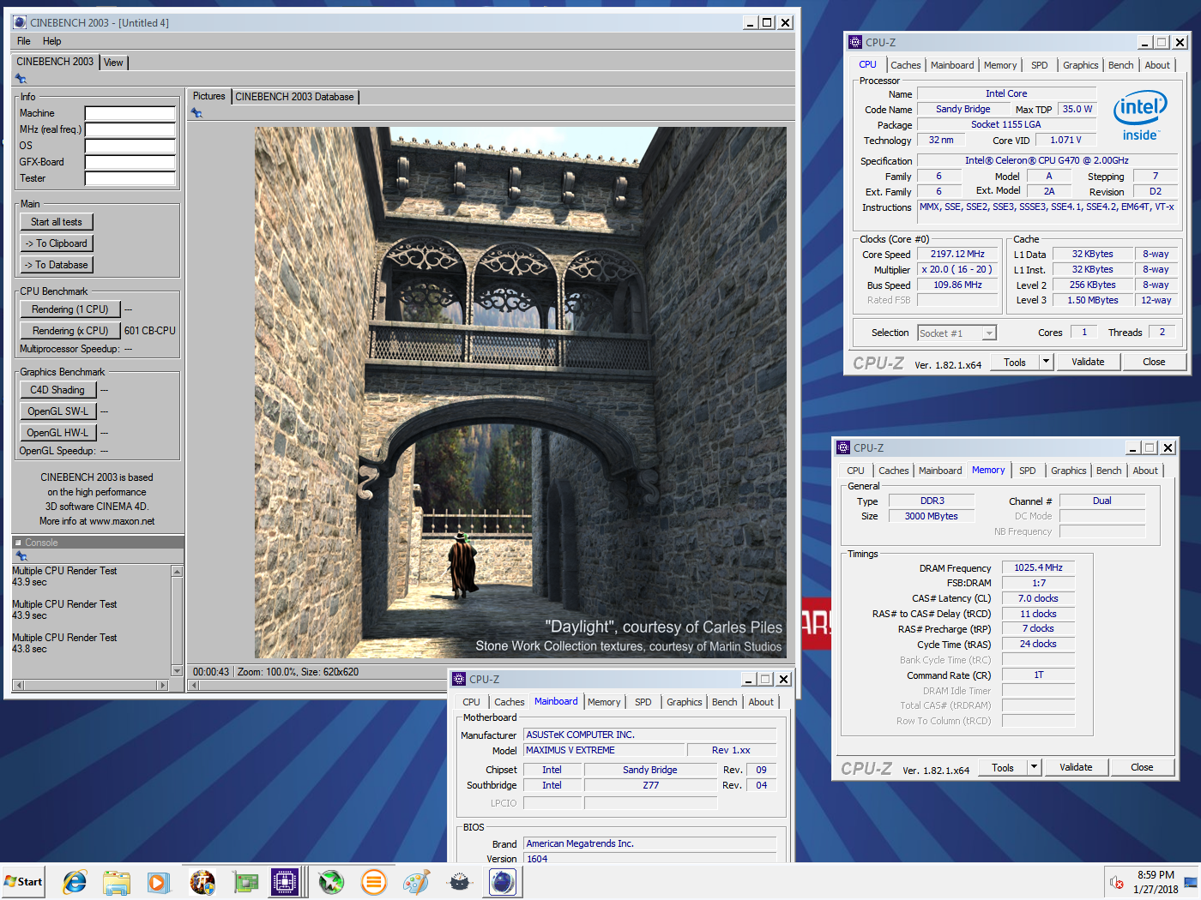Open the Paint palette taskbar icon
Image resolution: width=1201 pixels, height=900 pixels.
pos(417,881)
